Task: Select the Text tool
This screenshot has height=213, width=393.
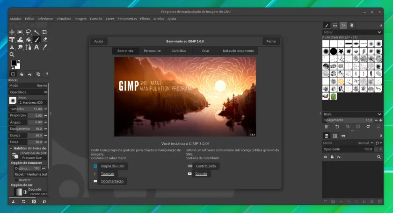Action: (36, 47)
